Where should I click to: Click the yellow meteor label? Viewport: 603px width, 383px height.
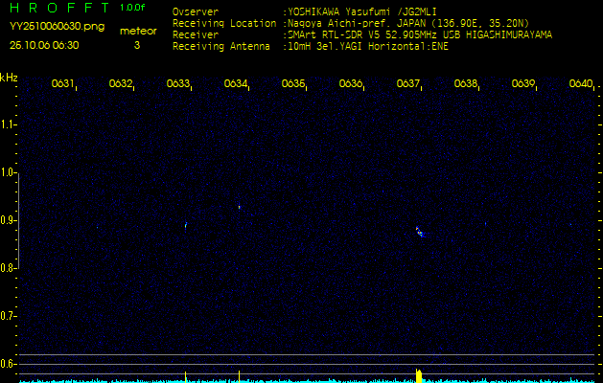[136, 31]
